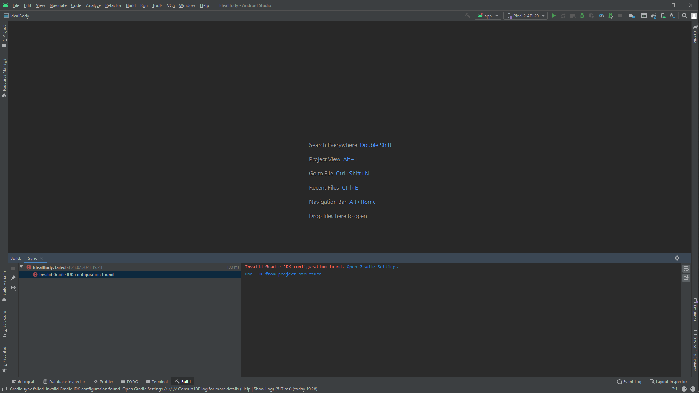
Task: Open the Pixel 2 API 29 device dropdown
Action: [526, 16]
